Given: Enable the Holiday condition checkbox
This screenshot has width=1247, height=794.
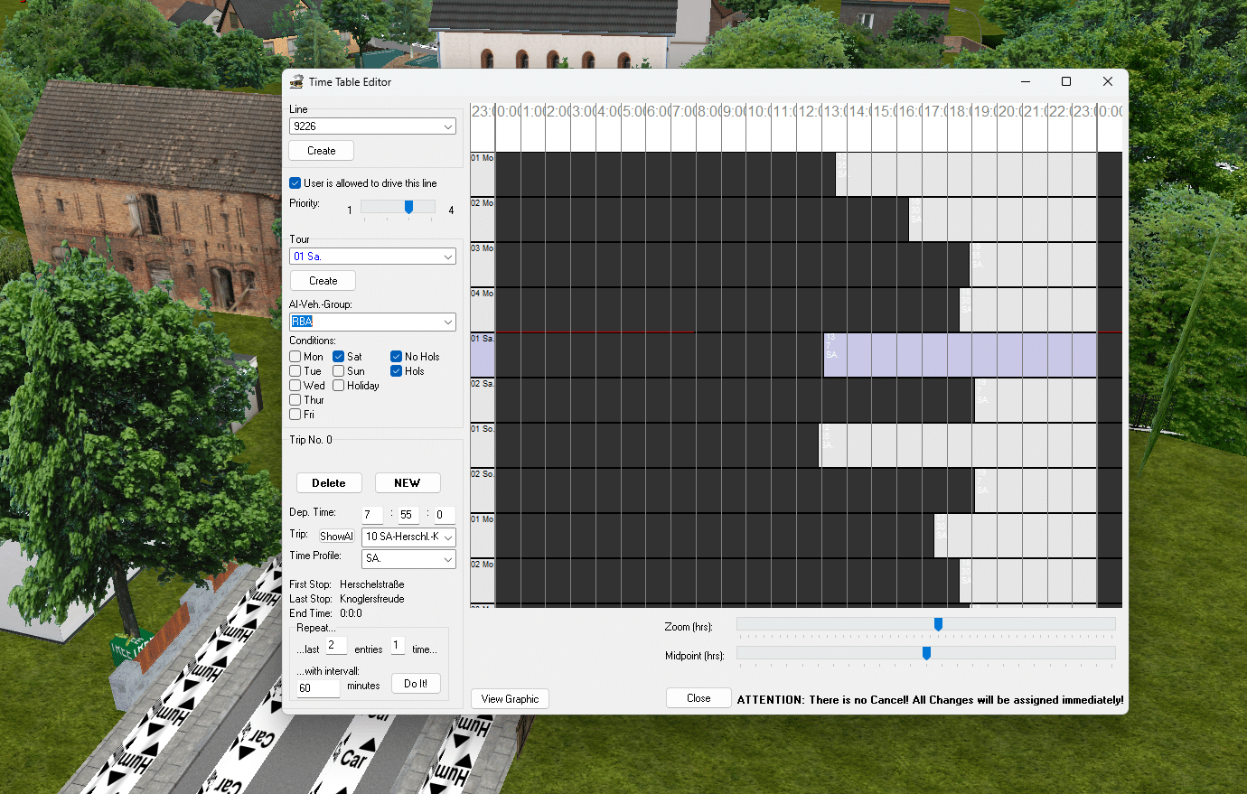Looking at the screenshot, I should pyautogui.click(x=339, y=386).
